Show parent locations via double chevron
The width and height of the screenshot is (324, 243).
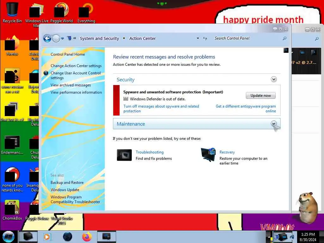click(x=75, y=38)
